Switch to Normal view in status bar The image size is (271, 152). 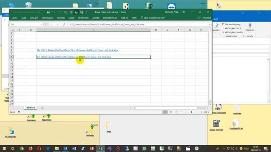(165, 112)
